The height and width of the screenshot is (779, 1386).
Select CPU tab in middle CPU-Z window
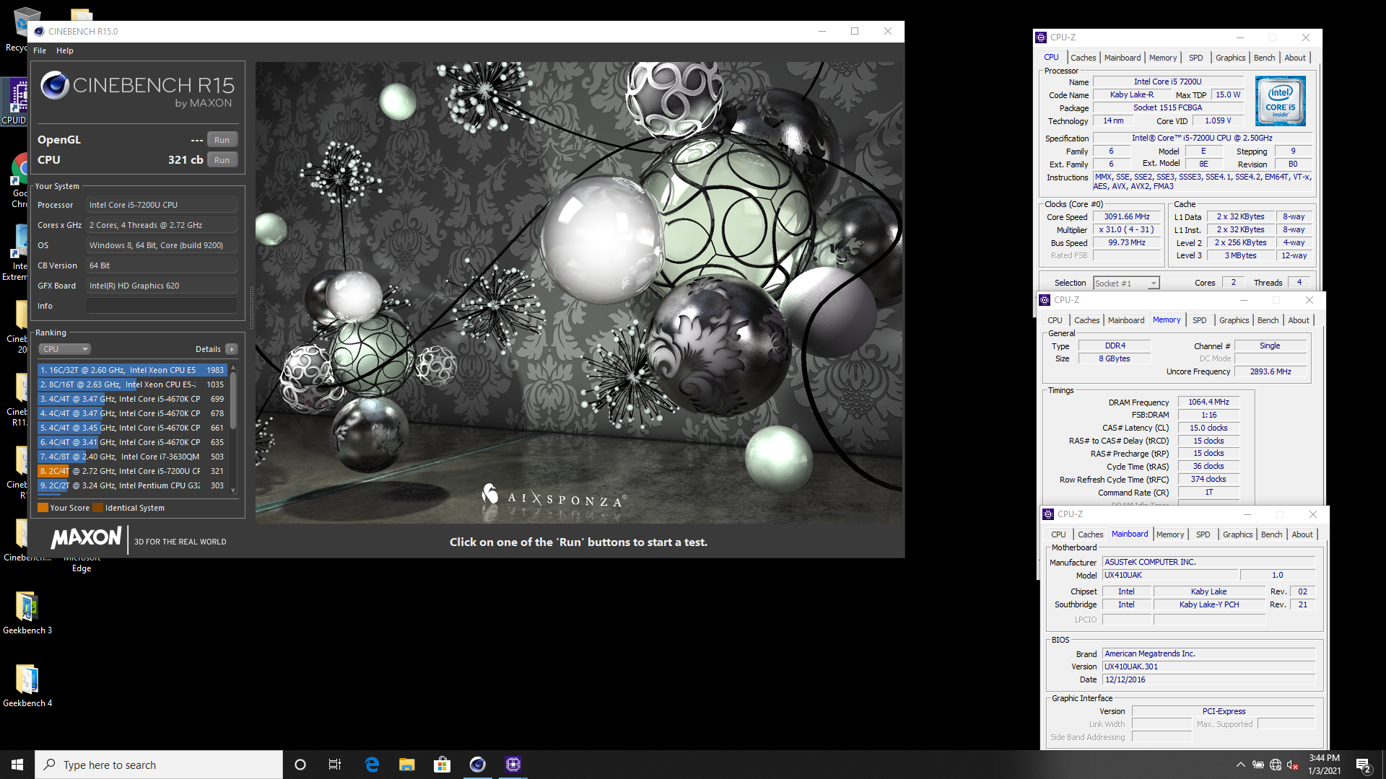1055,320
